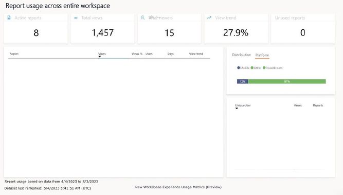343x195 pixels.
Task: Click the Unused reports value 0
Action: tap(303, 33)
